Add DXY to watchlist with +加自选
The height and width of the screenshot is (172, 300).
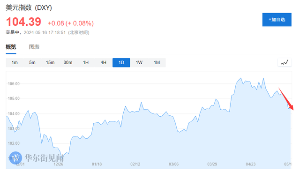tap(277, 20)
